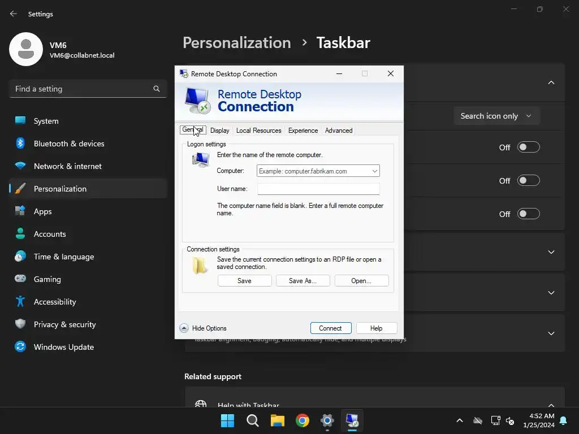Click the Settings gear taskbar icon

point(327,420)
